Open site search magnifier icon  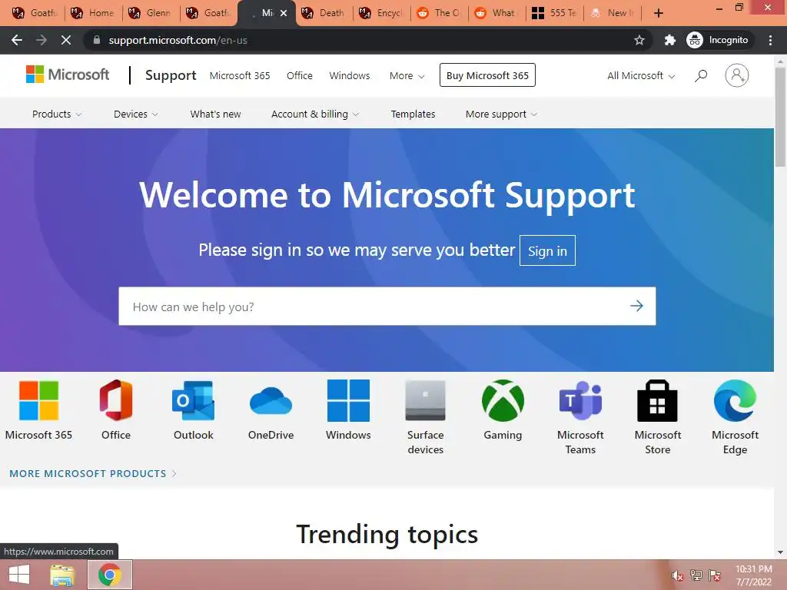[701, 75]
